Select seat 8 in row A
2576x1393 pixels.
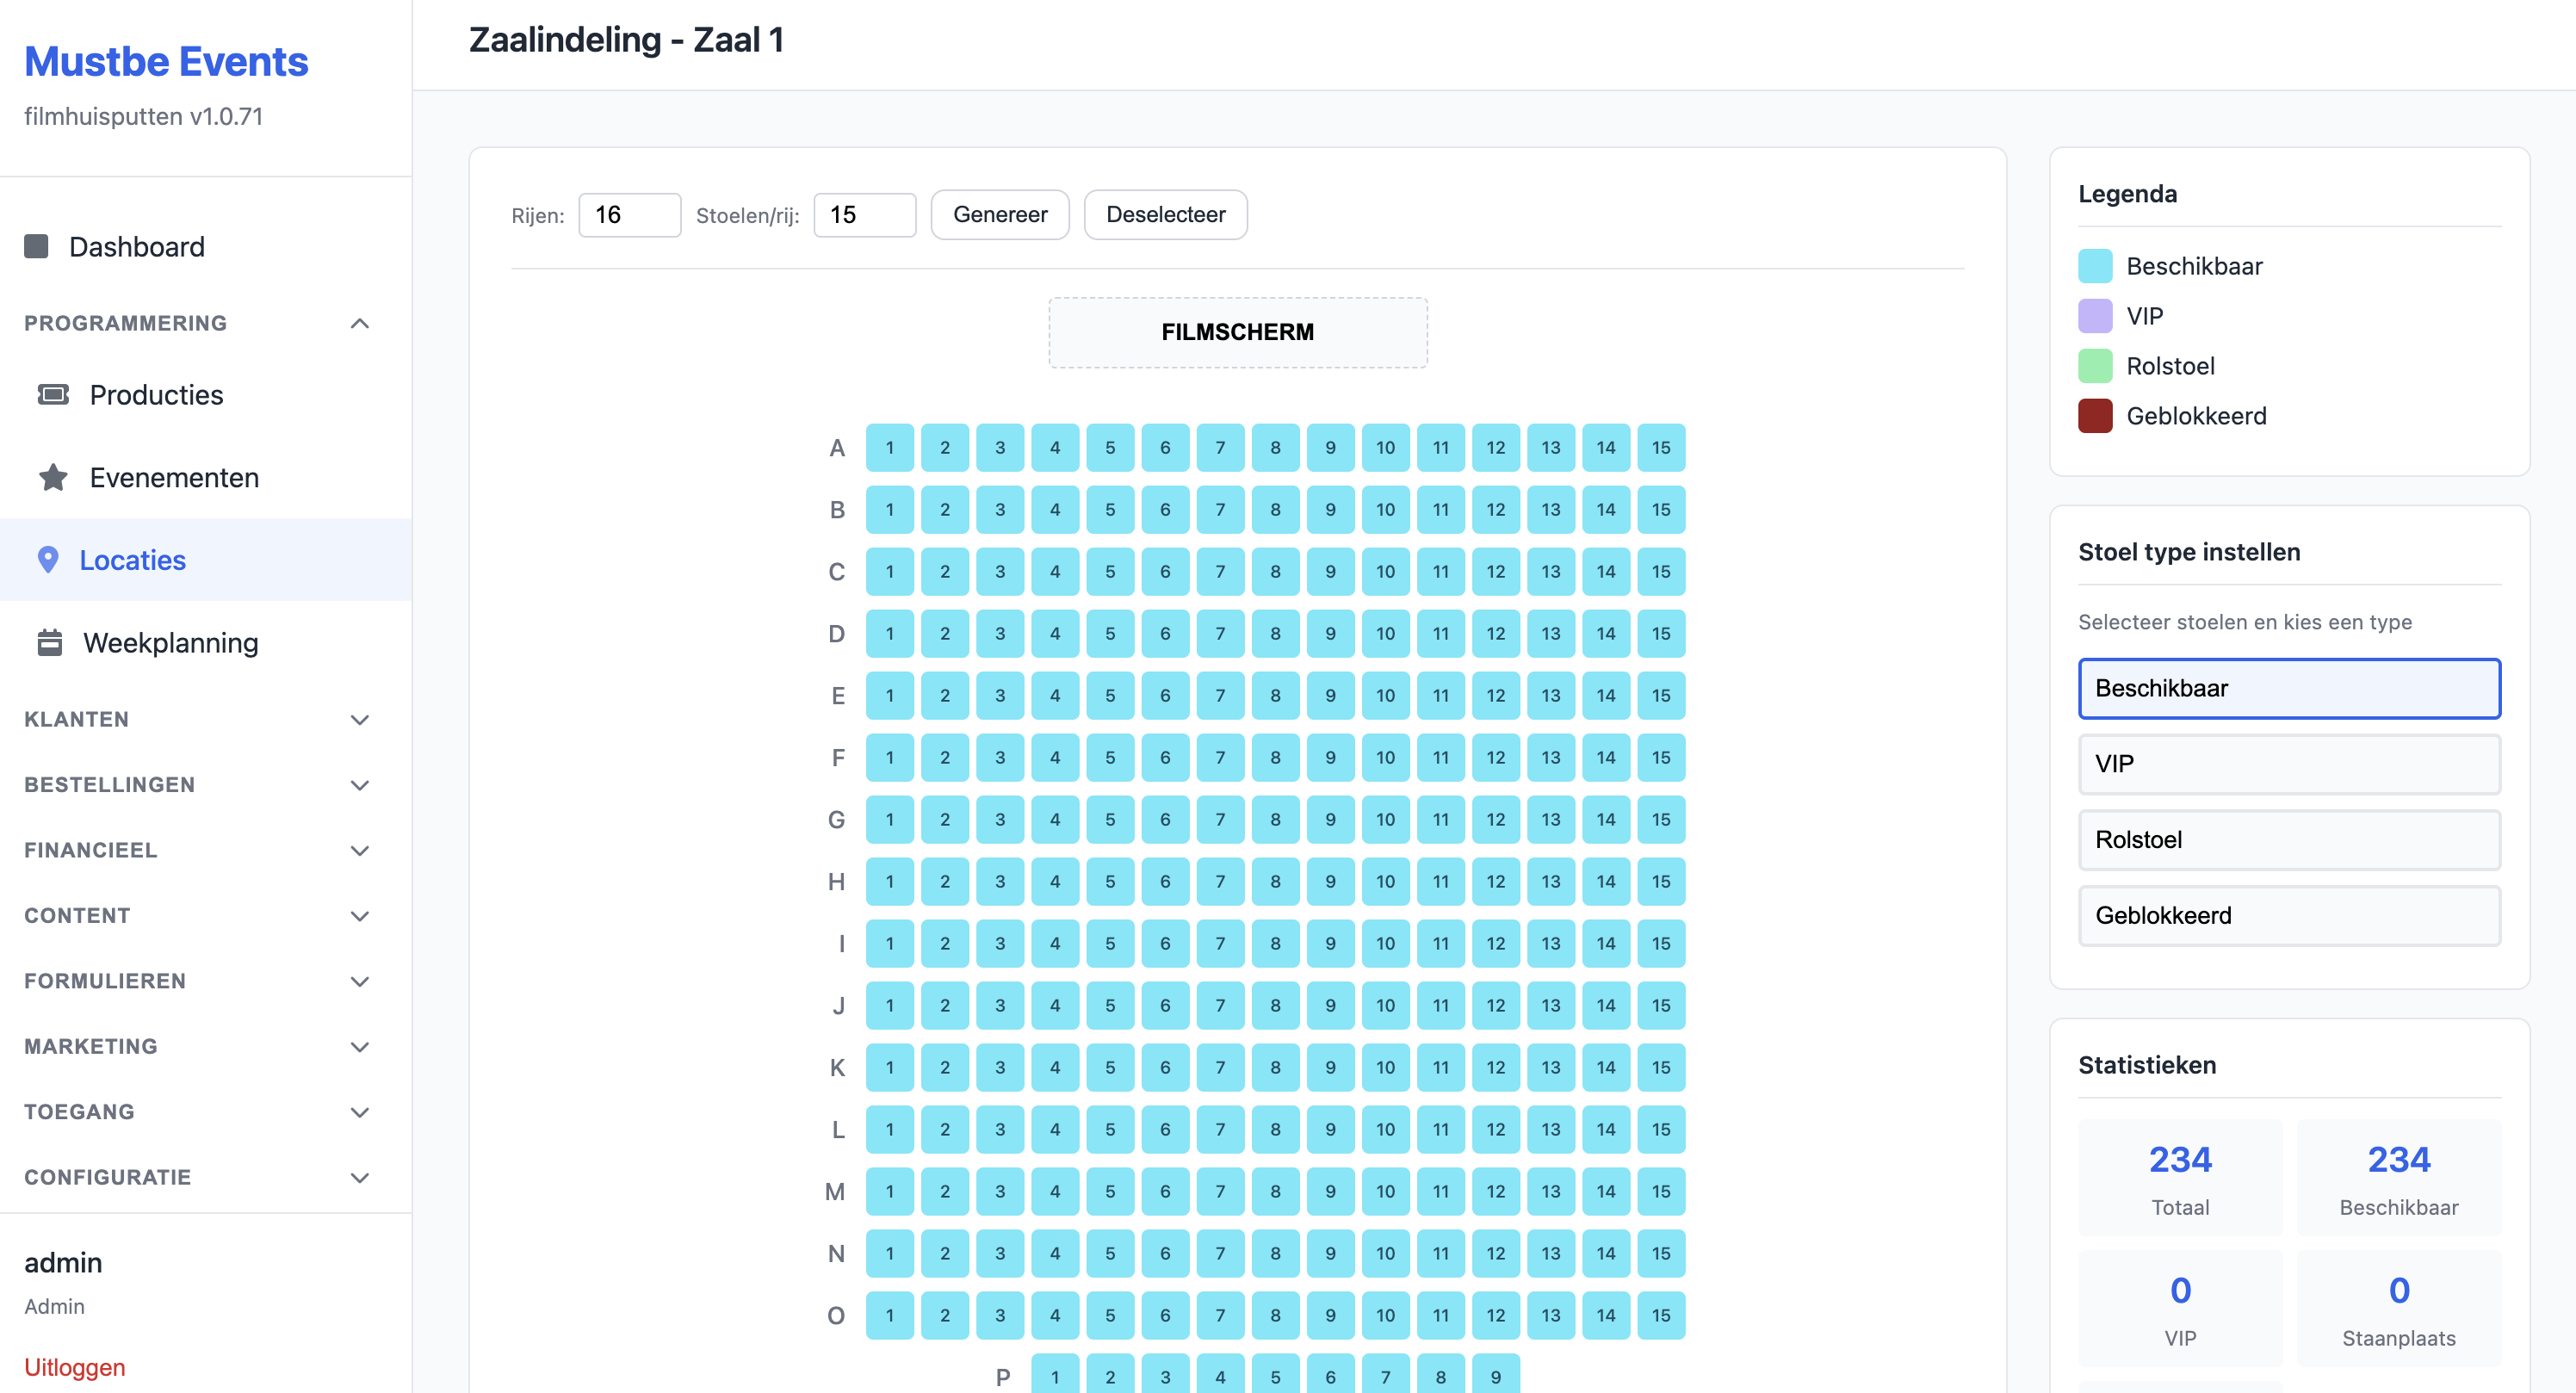coord(1275,448)
